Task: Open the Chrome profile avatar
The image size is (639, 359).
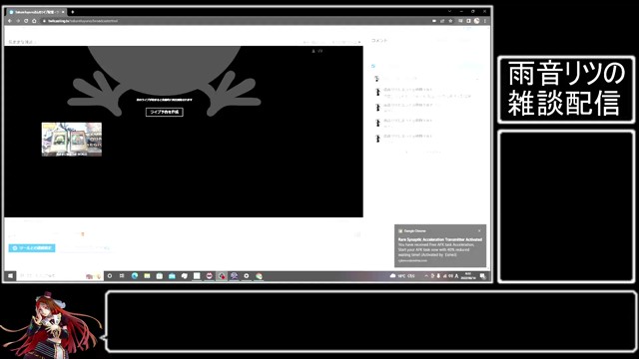Action: coord(477,21)
